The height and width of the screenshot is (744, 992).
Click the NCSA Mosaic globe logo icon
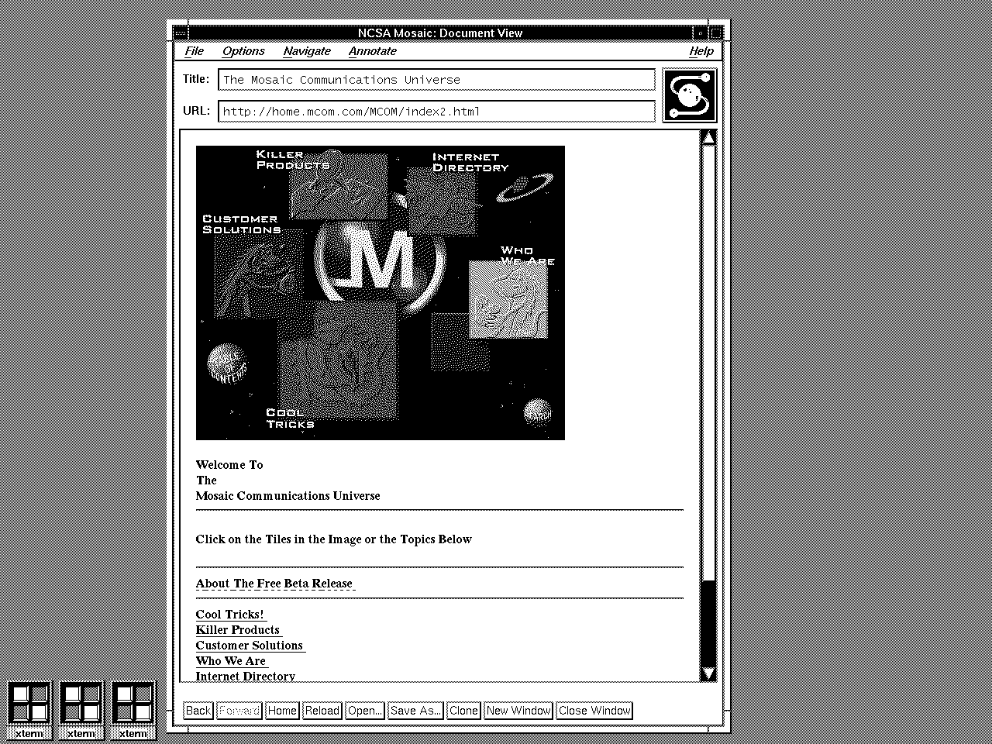690,95
